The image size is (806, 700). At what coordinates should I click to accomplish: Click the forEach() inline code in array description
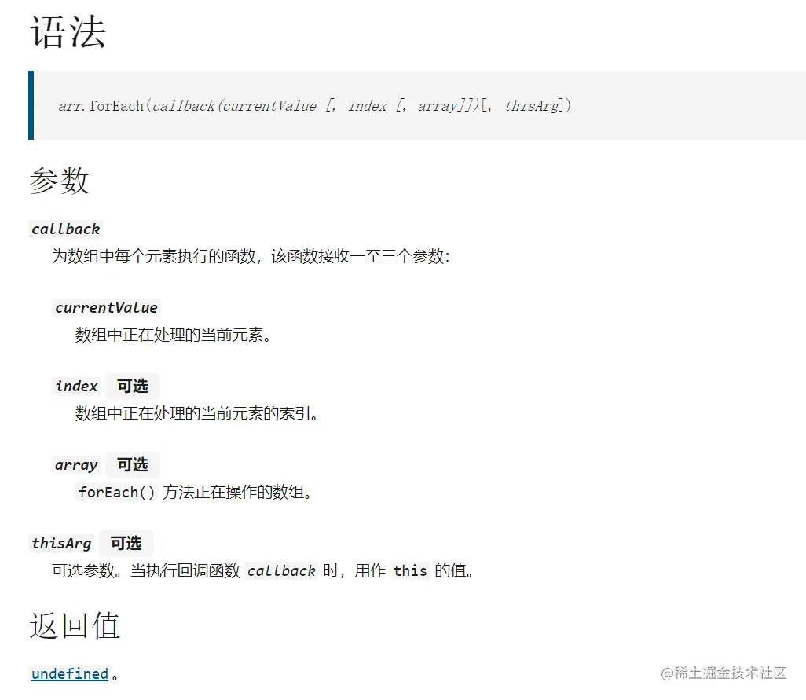tap(117, 493)
